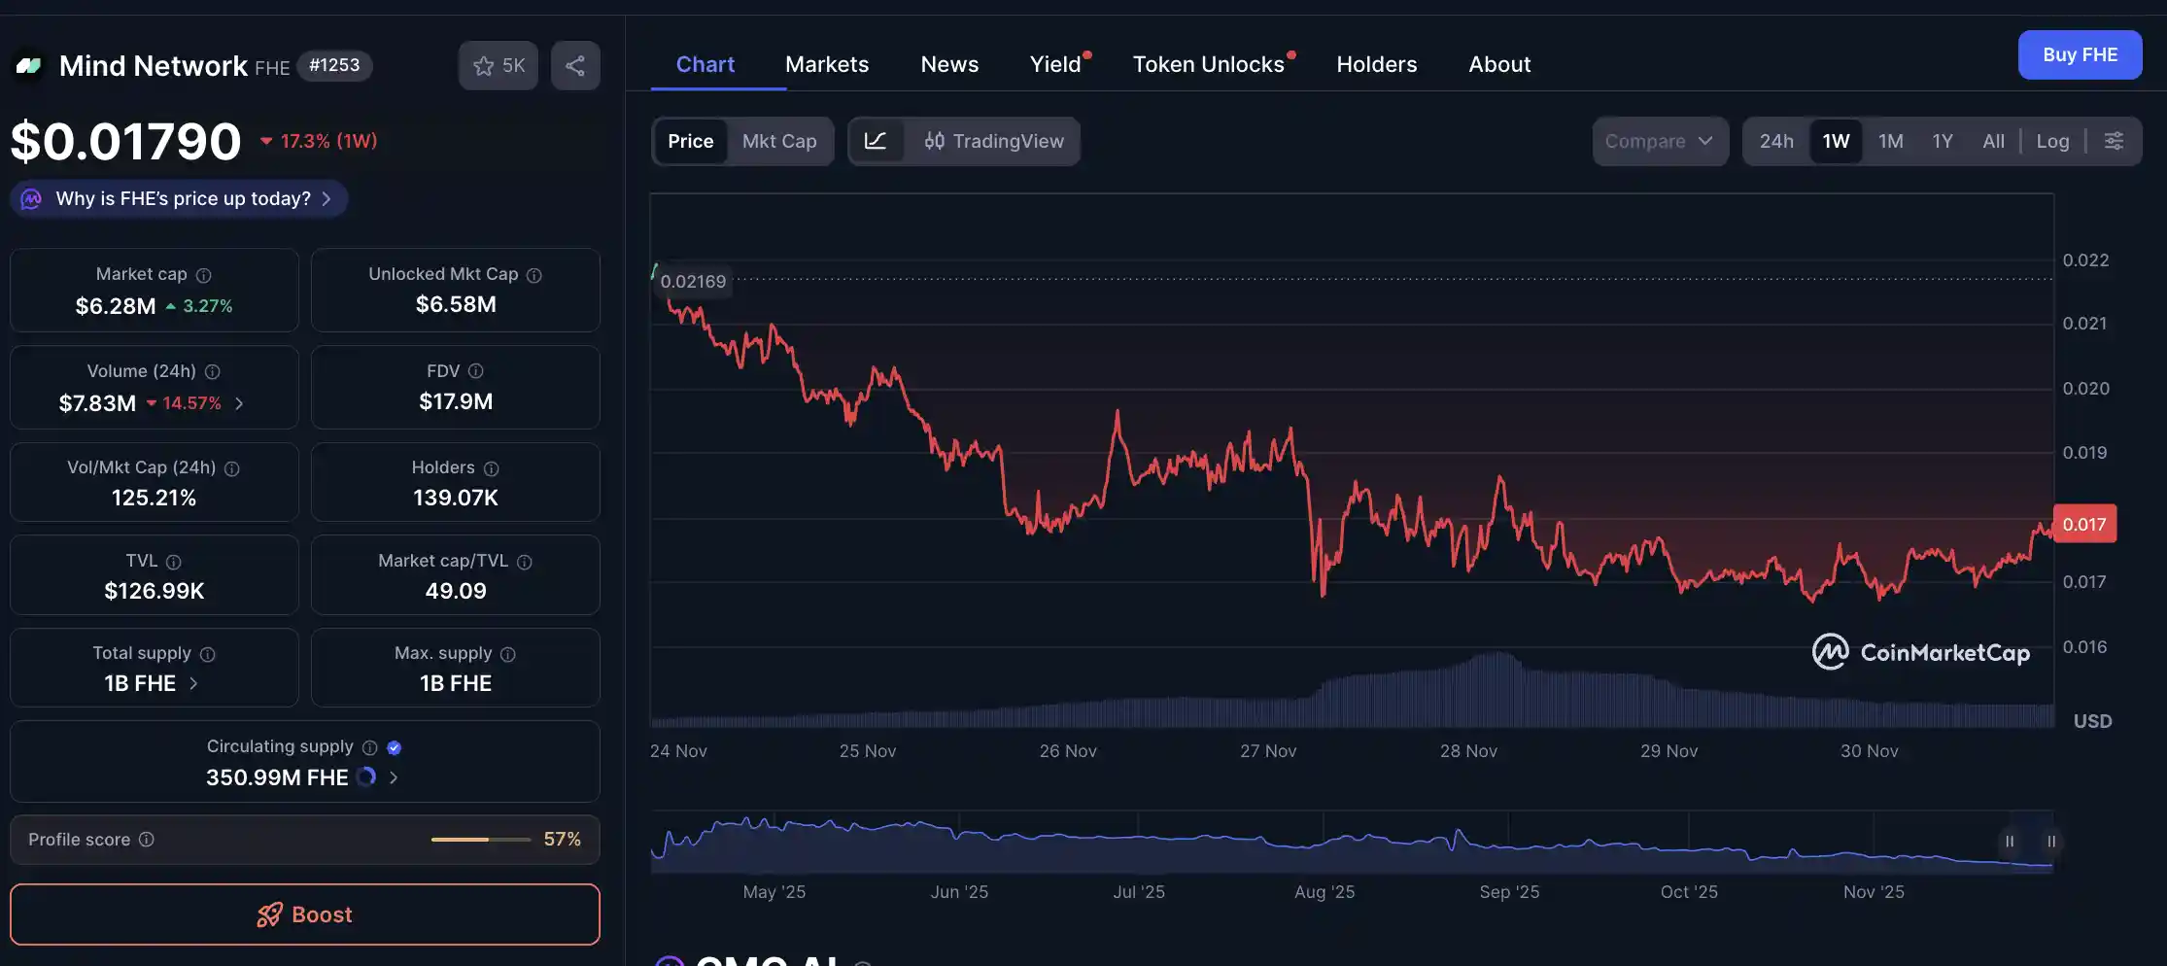The image size is (2167, 966).
Task: Switch the chart to Log scale
Action: tap(2052, 141)
